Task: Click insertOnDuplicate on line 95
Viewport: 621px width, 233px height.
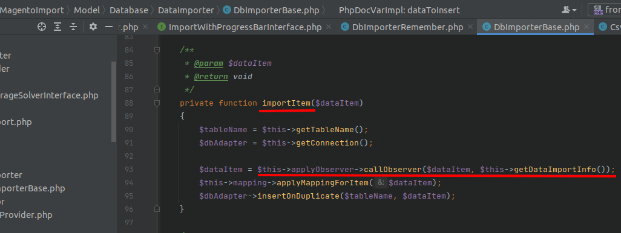Action: click(298, 196)
